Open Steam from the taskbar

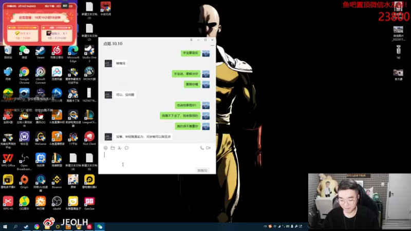click(26, 227)
